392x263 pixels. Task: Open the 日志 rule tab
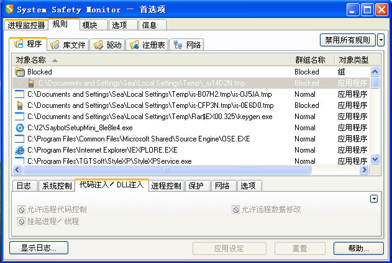click(24, 185)
